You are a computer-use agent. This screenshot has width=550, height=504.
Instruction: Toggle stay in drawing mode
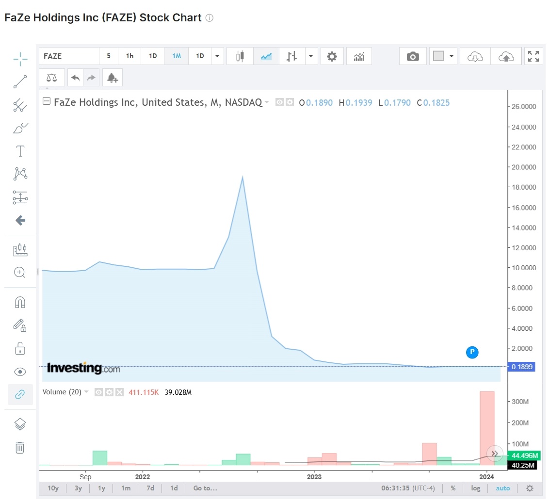20,325
